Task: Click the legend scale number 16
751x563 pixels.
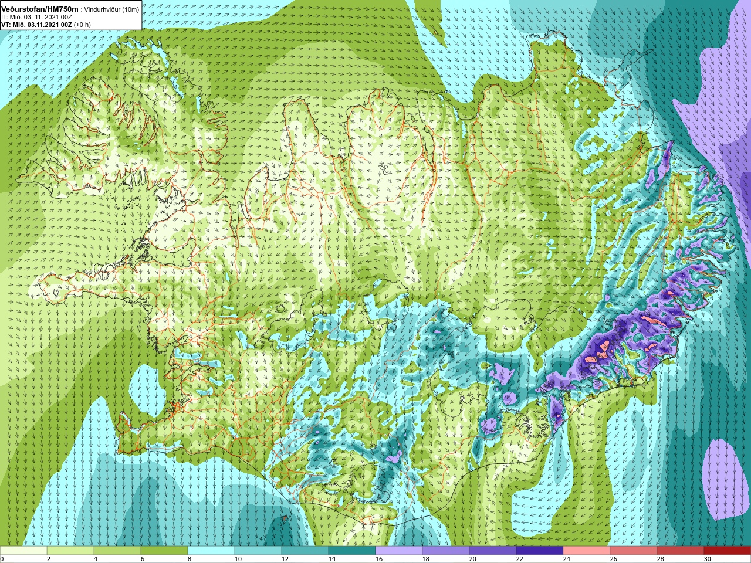Action: click(379, 559)
